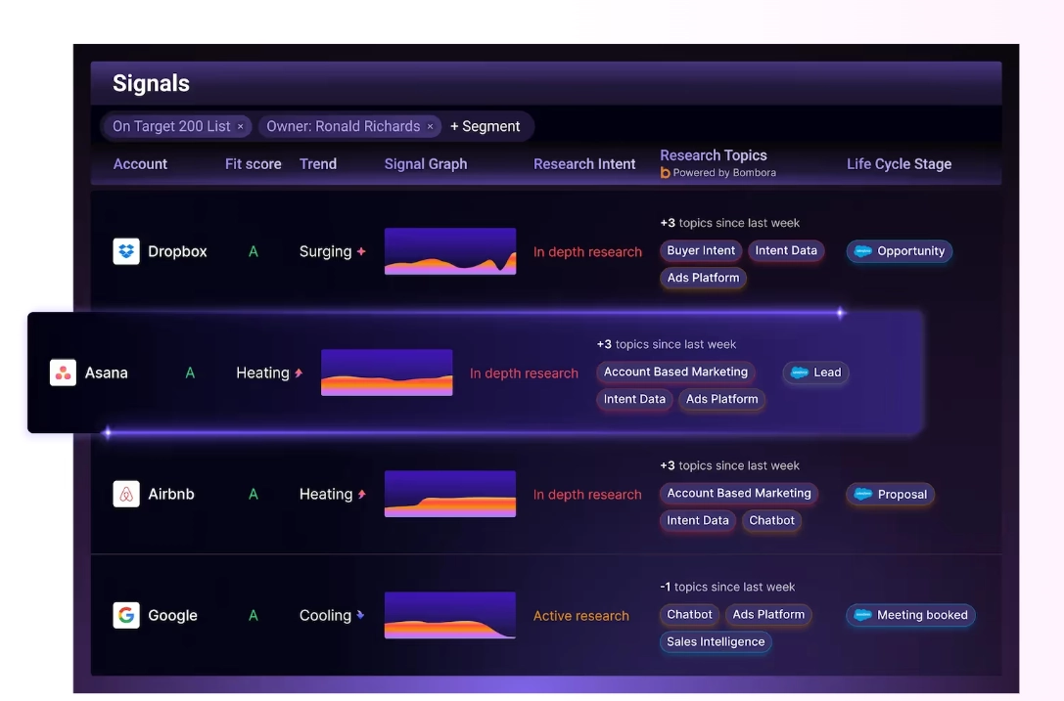Image resolution: width=1064 pixels, height=701 pixels.
Task: Click the Proposal stage text for Airbnb
Action: point(902,495)
